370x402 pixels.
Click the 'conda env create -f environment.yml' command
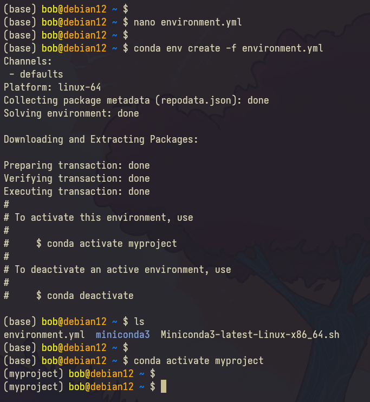(x=228, y=48)
